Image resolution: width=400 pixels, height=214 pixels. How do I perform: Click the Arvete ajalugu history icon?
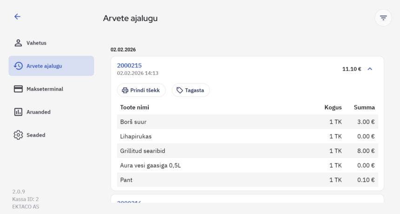click(18, 66)
